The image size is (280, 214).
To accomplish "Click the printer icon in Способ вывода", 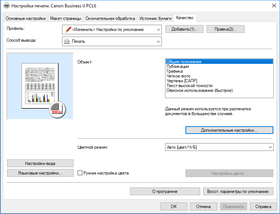I will [x=67, y=41].
